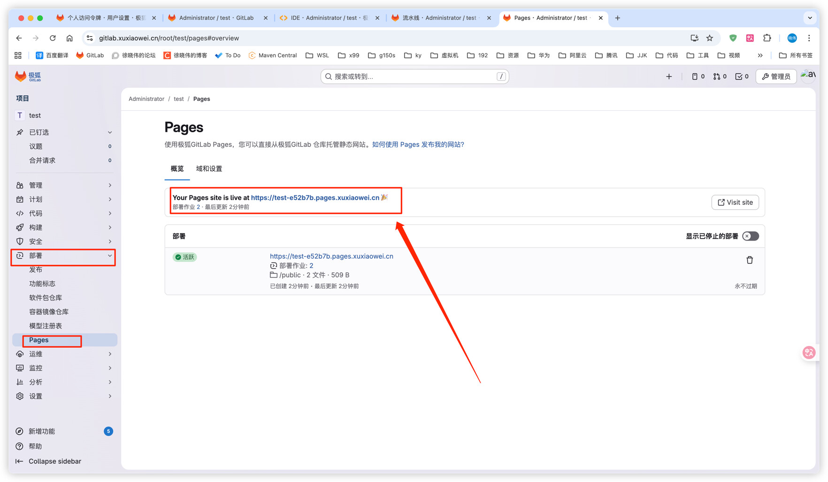Click the trash icon to delete deployment

pos(749,260)
